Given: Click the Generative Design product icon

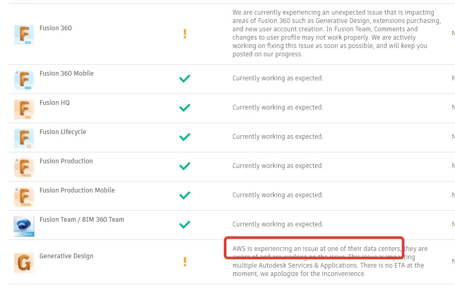Looking at the screenshot, I should (x=23, y=262).
